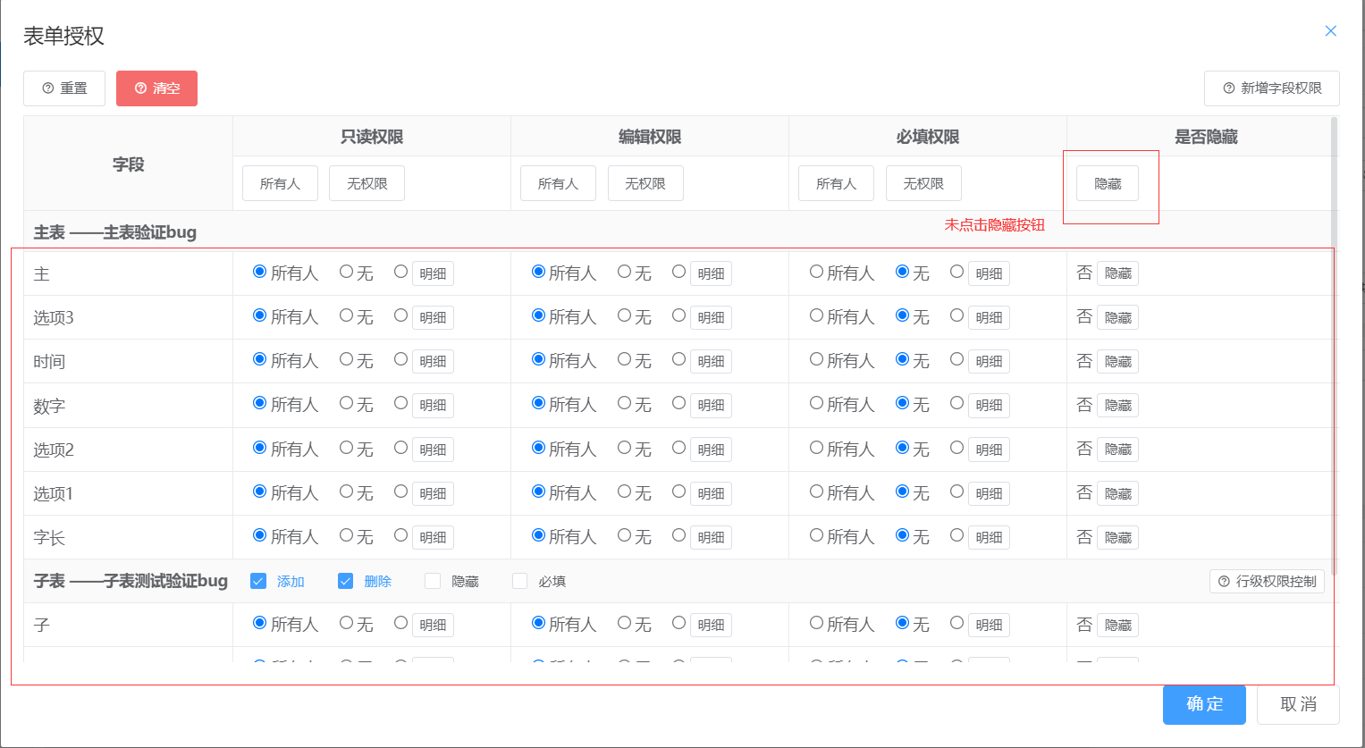Open 明细 for read-only permission of 选项3
The width and height of the screenshot is (1365, 748).
tap(433, 318)
